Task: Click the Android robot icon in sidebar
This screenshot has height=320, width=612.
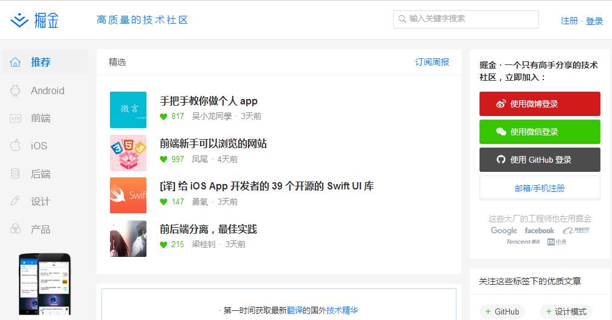Action: tap(15, 90)
